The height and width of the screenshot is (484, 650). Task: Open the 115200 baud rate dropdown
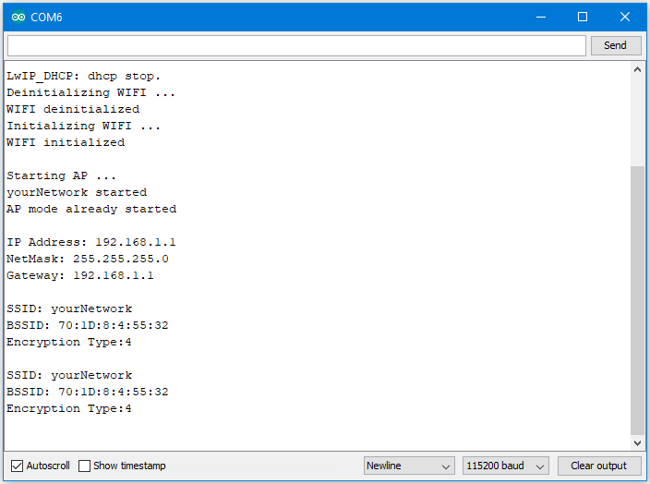click(x=506, y=466)
